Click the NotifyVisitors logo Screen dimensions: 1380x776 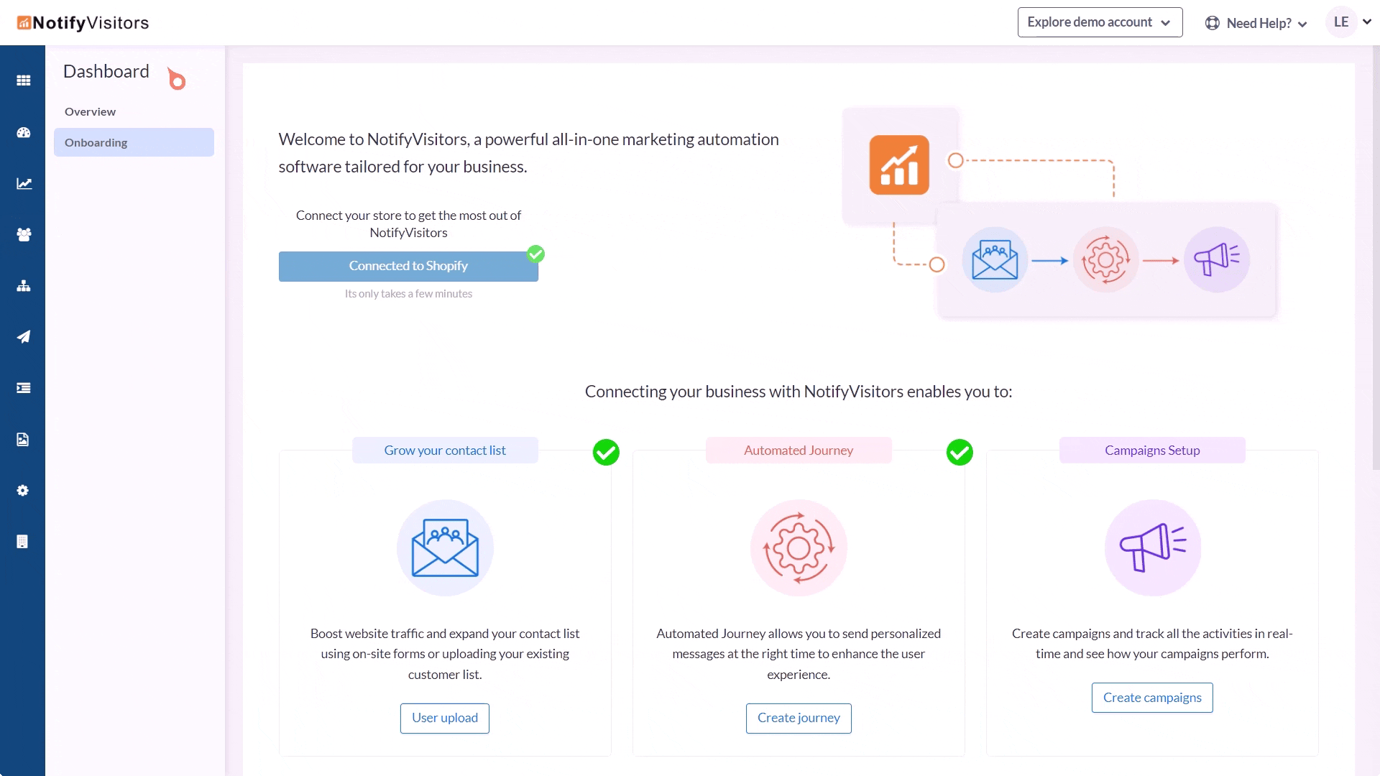tap(83, 23)
